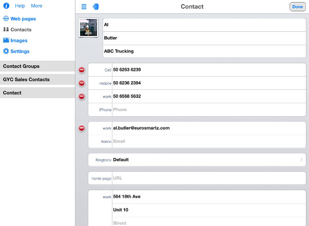Click the company field ABC Trucking
Screen dimensions: 309x226
[x=204, y=51]
